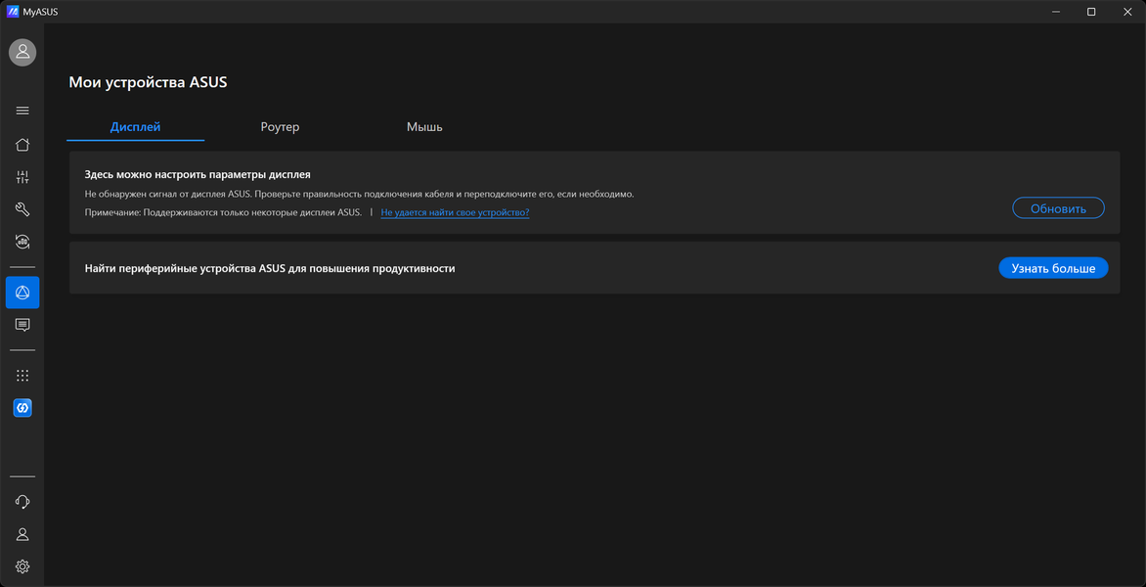Image resolution: width=1146 pixels, height=587 pixels.
Task: Open the chat message icon in sidebar
Action: click(x=22, y=325)
